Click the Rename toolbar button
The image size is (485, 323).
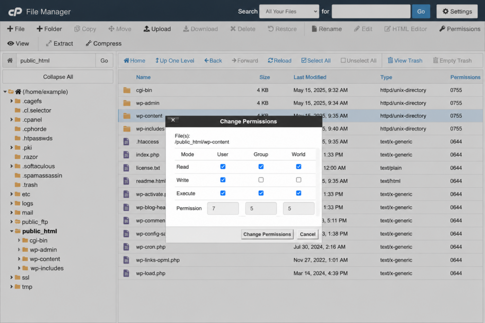click(327, 29)
